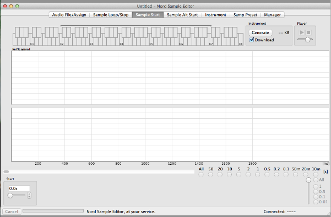Click the C5 key on keyboard
The width and height of the screenshot is (331, 217).
click(151, 42)
